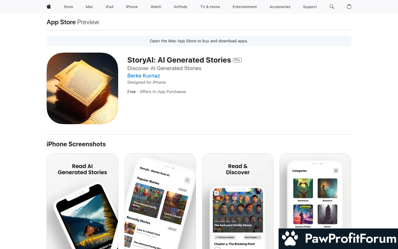Go to Accessories section
Image resolution: width=398 pixels, height=249 pixels.
(280, 7)
